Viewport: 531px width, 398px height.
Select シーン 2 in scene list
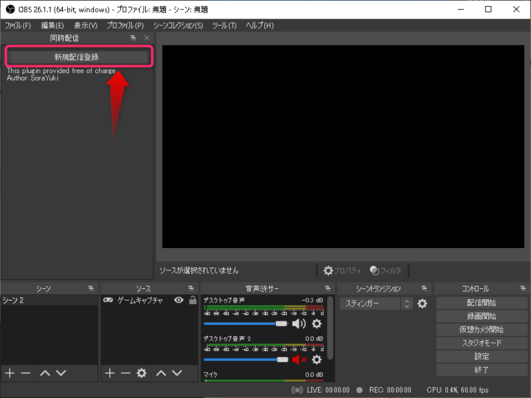[x=49, y=300]
